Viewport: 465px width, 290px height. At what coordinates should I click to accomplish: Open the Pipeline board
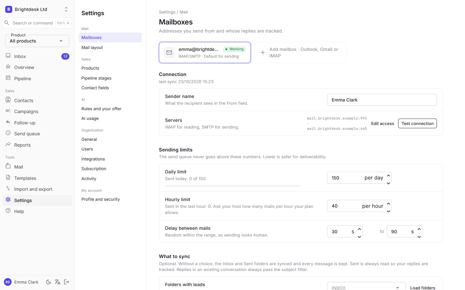click(x=37, y=79)
